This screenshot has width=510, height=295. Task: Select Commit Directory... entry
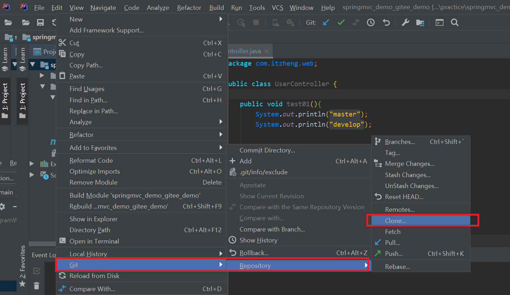[x=299, y=150]
